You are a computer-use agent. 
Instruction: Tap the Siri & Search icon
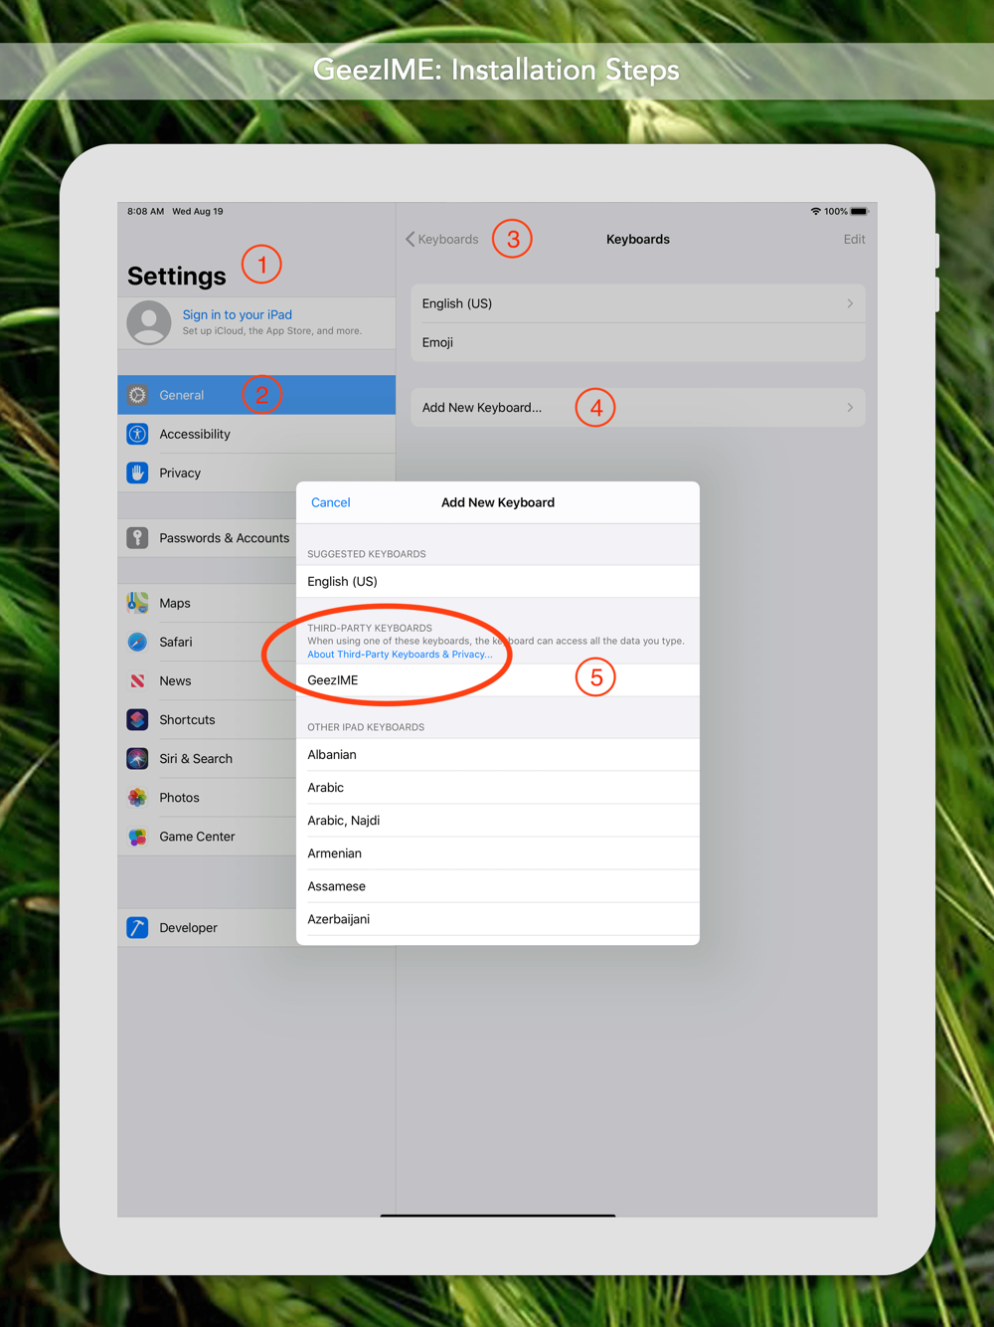[x=138, y=758]
